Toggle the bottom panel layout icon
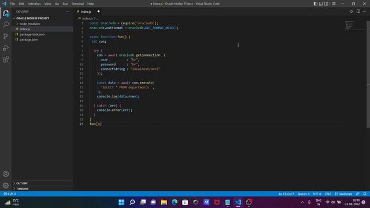 click(321, 3)
